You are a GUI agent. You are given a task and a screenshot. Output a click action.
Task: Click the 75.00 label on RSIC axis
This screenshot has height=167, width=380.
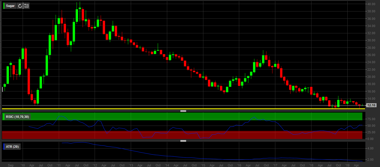(x=371, y=119)
